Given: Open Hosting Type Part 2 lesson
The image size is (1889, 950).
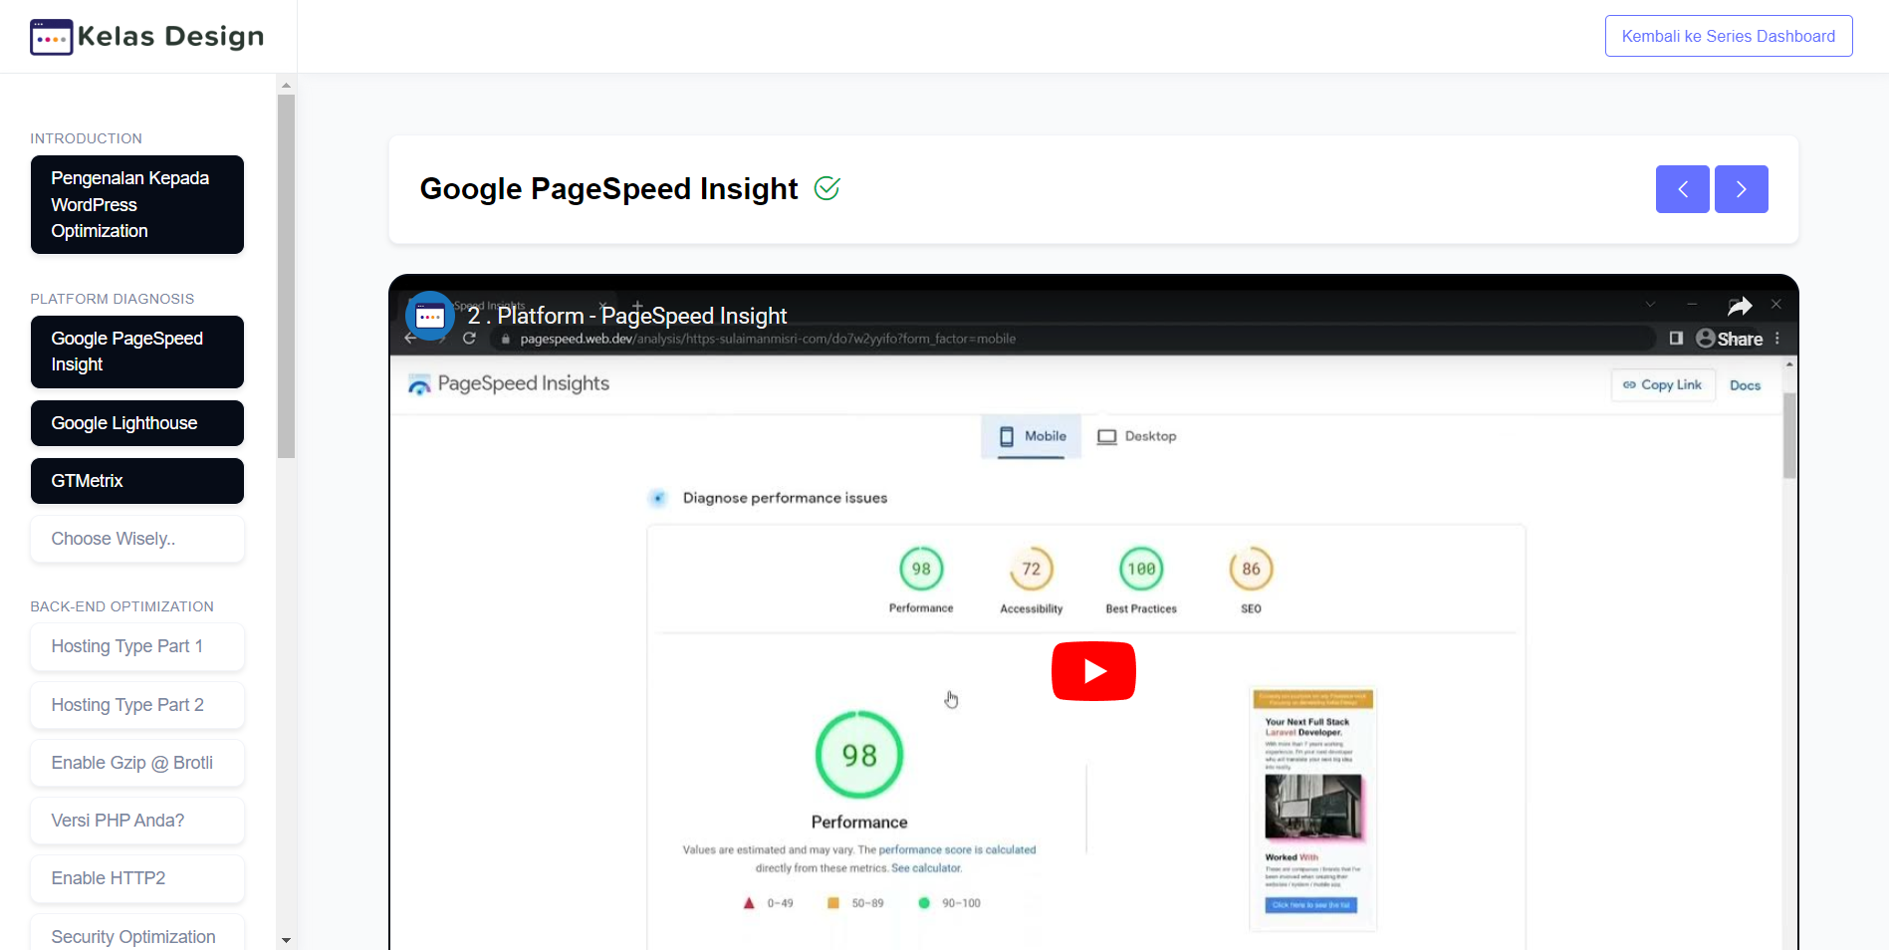Looking at the screenshot, I should (x=137, y=705).
